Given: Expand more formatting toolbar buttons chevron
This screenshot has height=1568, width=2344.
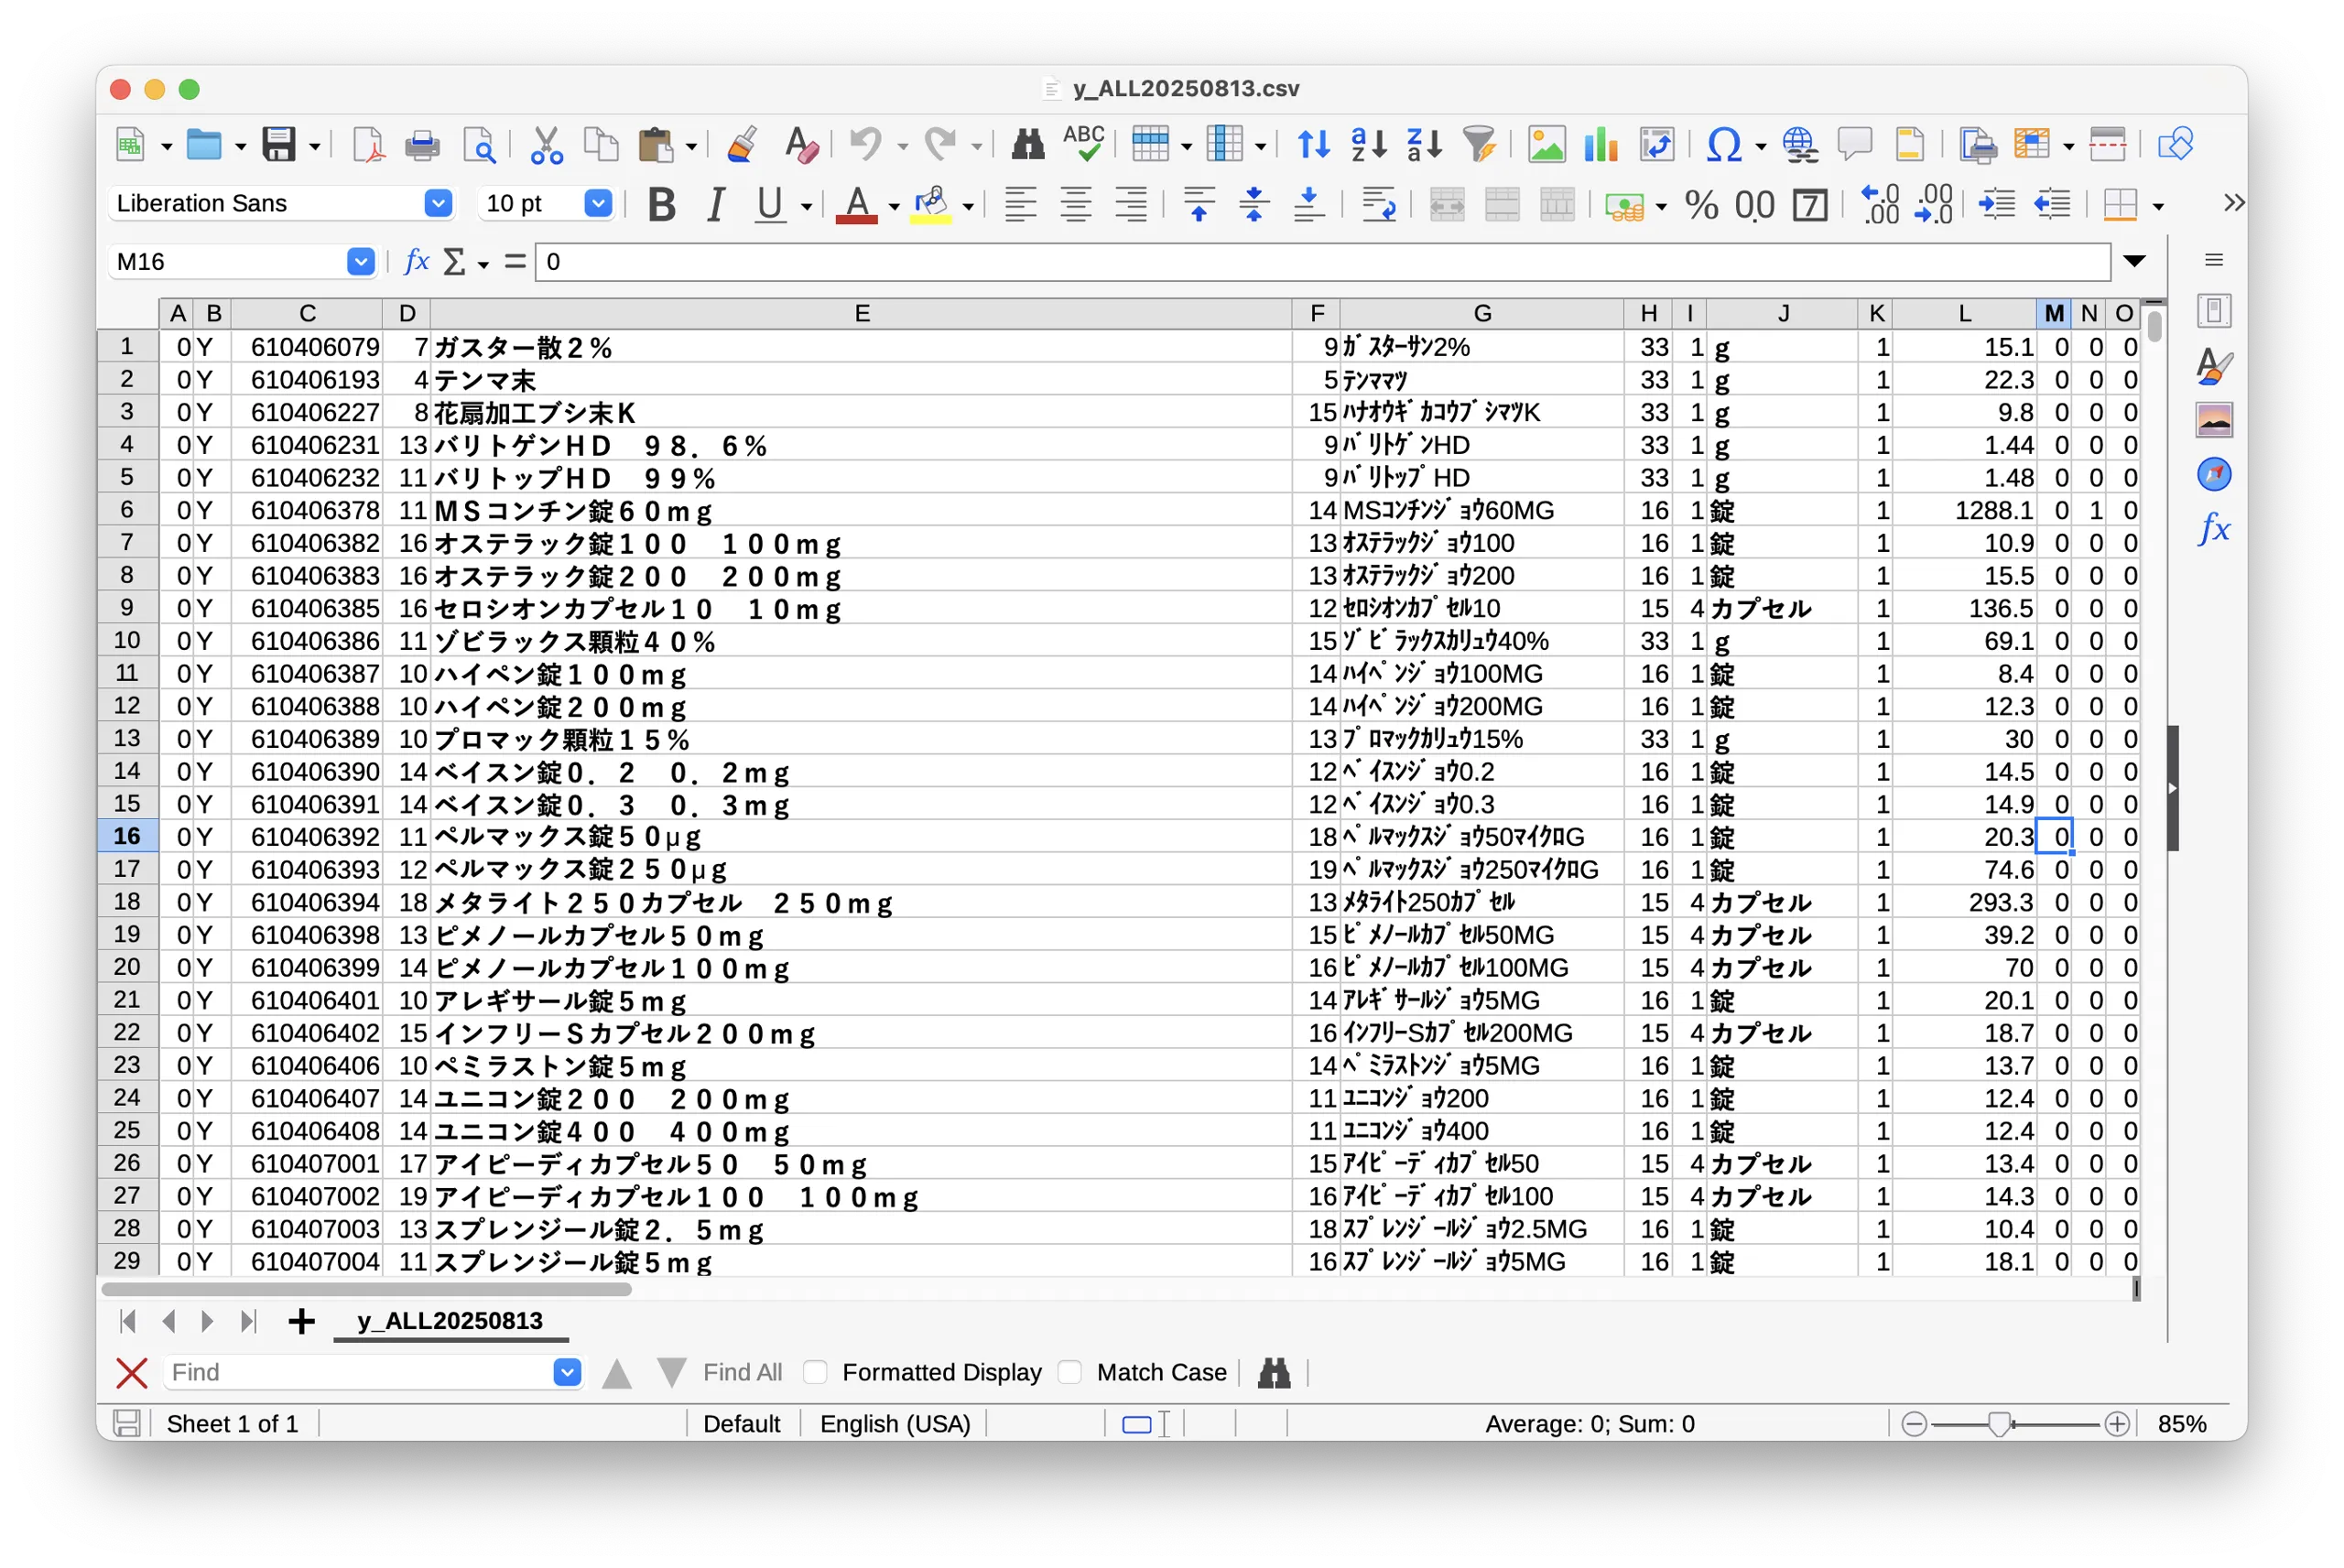Looking at the screenshot, I should [x=2233, y=204].
